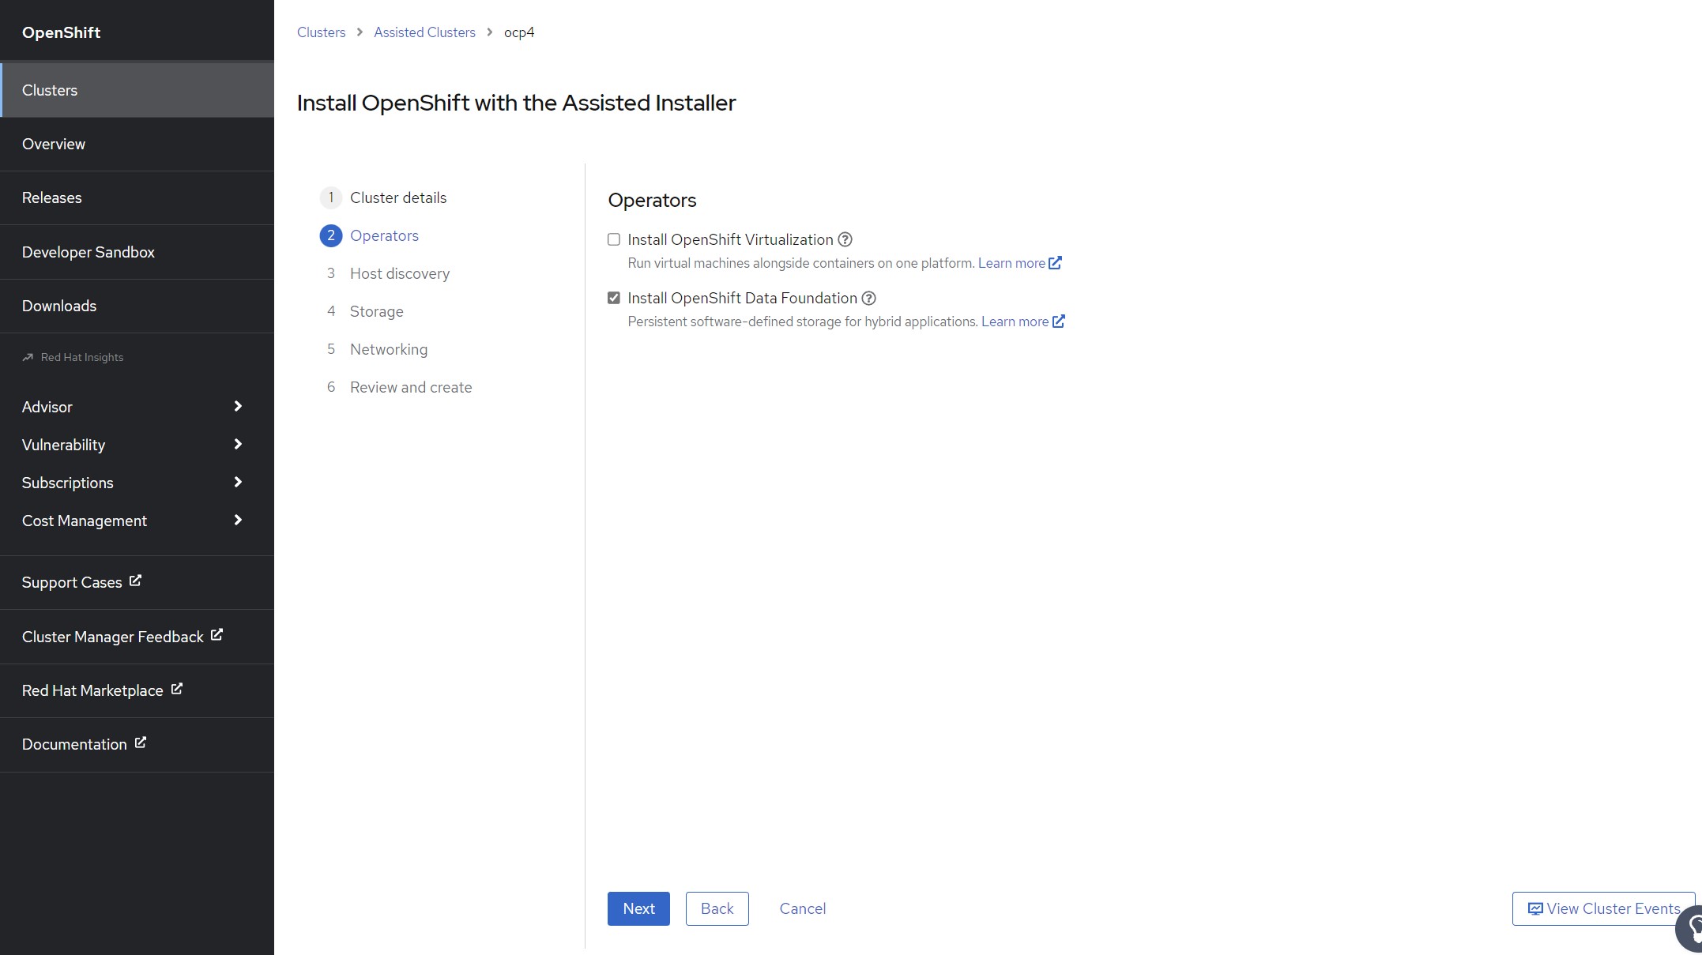Click Advisor label in sidebar

point(47,407)
